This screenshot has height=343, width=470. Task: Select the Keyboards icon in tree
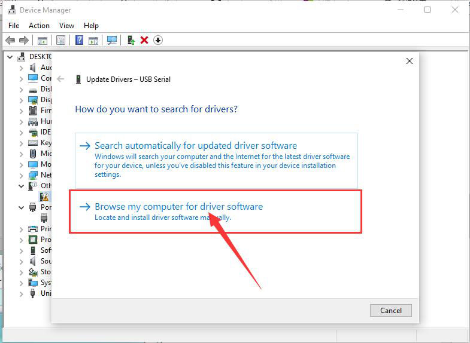click(33, 143)
